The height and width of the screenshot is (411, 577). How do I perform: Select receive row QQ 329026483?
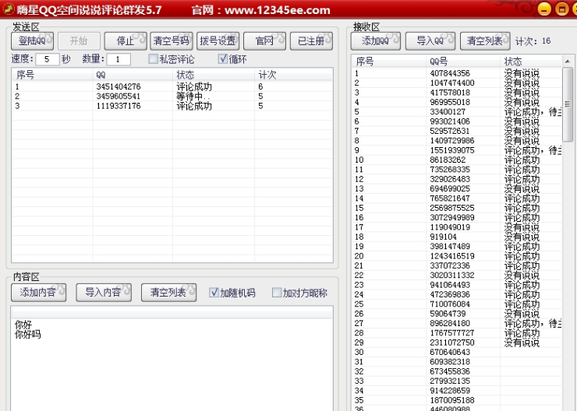pos(457,179)
